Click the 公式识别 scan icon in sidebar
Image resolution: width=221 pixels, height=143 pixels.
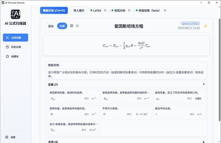click(7, 37)
